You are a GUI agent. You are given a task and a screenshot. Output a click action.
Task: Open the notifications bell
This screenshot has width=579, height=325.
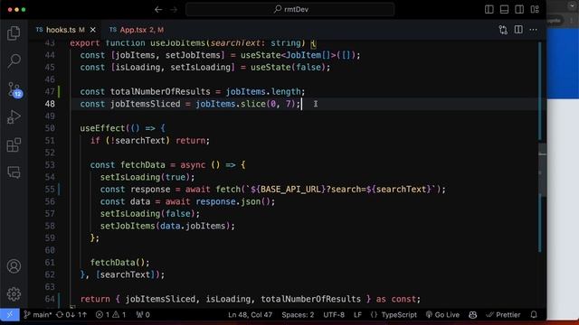pos(534,315)
